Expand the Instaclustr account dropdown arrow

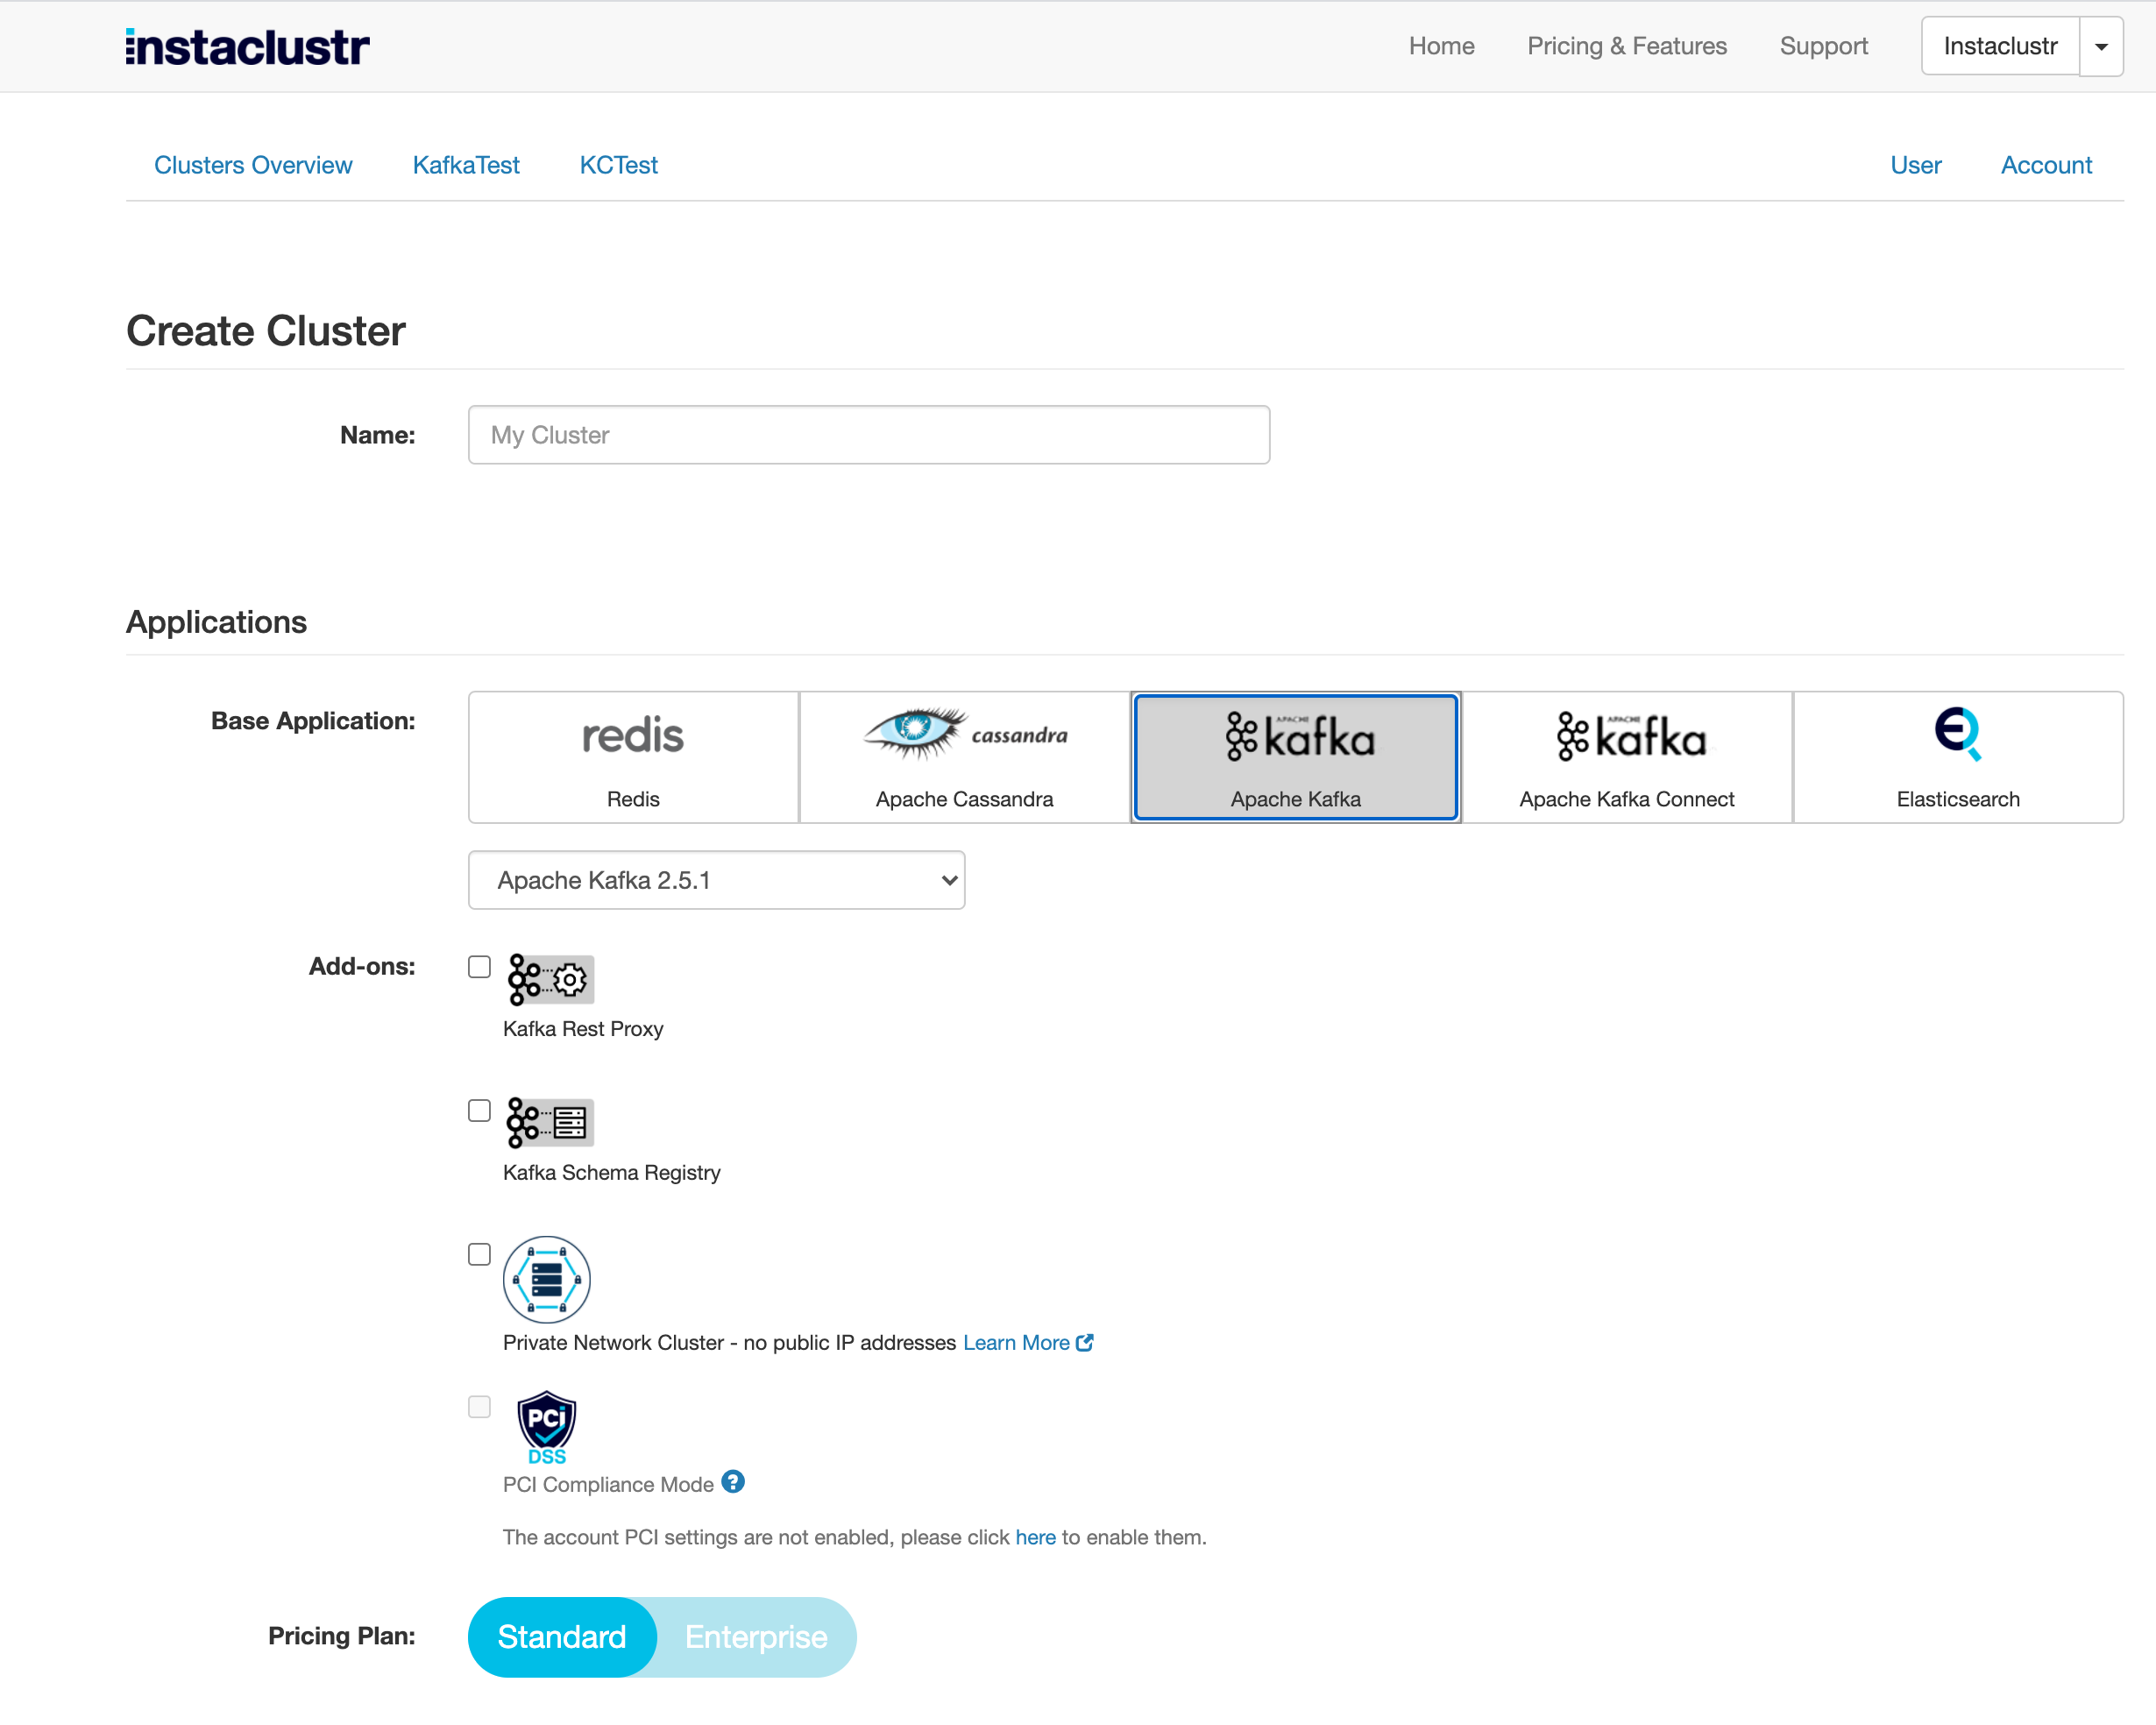pyautogui.click(x=2101, y=46)
